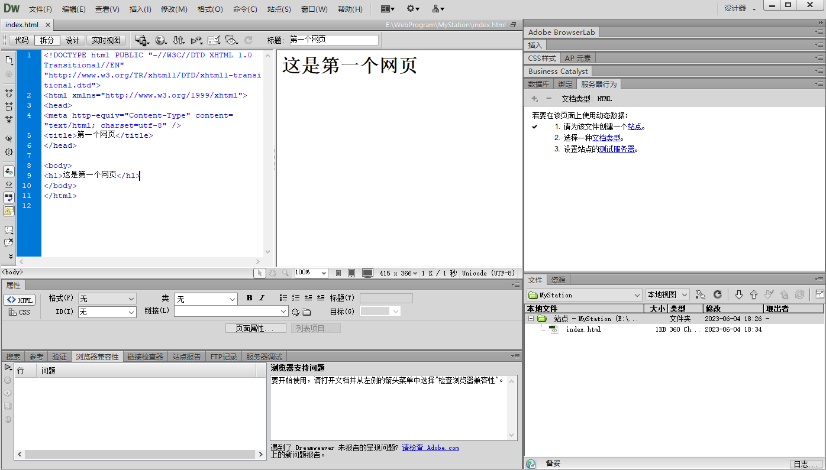Open the 文件(F) menu
This screenshot has width=826, height=470.
[40, 9]
